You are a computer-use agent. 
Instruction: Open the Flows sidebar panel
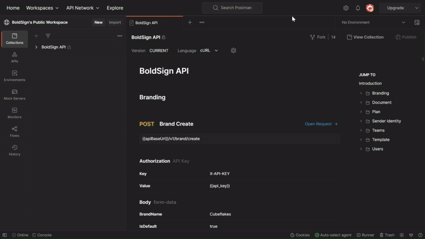point(14,132)
